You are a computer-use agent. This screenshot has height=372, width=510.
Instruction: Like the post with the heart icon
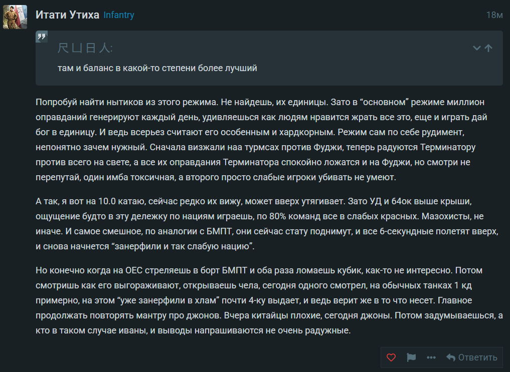click(x=391, y=357)
